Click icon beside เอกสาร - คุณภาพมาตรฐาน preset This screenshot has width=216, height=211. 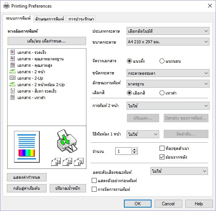click(x=13, y=59)
